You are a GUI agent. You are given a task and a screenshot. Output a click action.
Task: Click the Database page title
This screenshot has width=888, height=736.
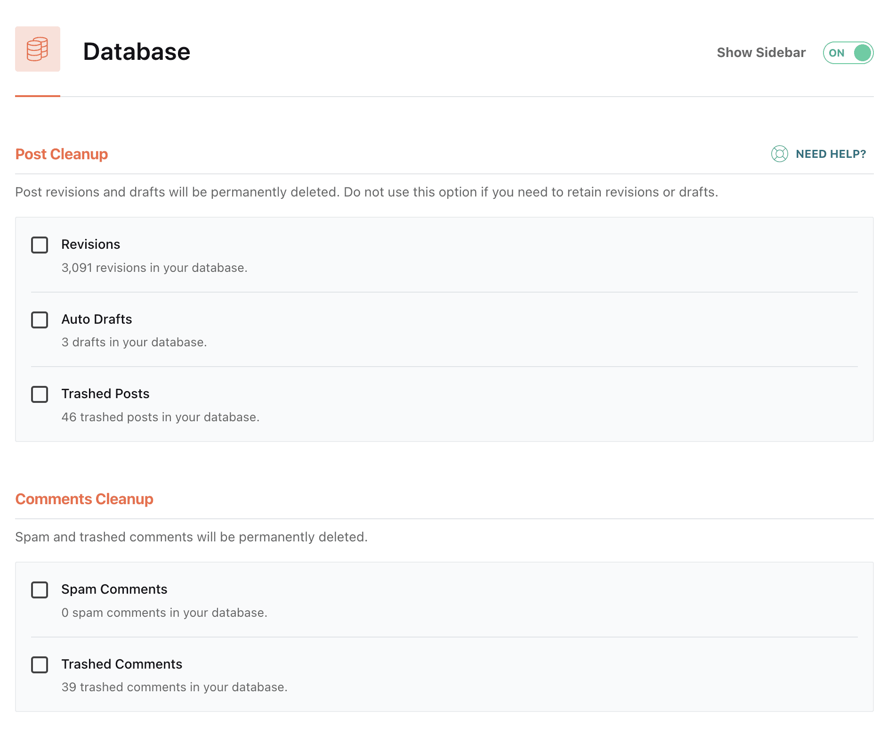(x=137, y=51)
